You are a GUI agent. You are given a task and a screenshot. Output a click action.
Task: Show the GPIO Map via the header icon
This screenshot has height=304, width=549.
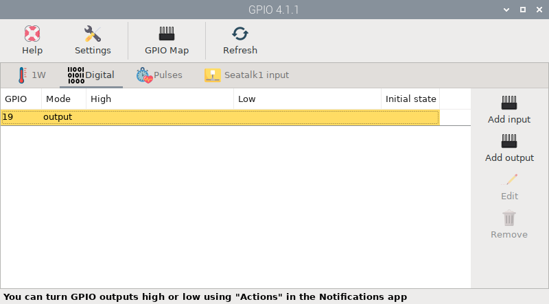[x=167, y=34]
